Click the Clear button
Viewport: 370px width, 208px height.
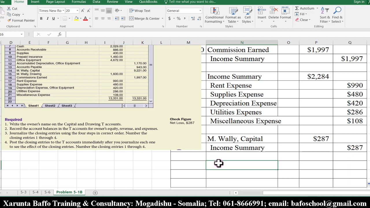[x=303, y=20]
